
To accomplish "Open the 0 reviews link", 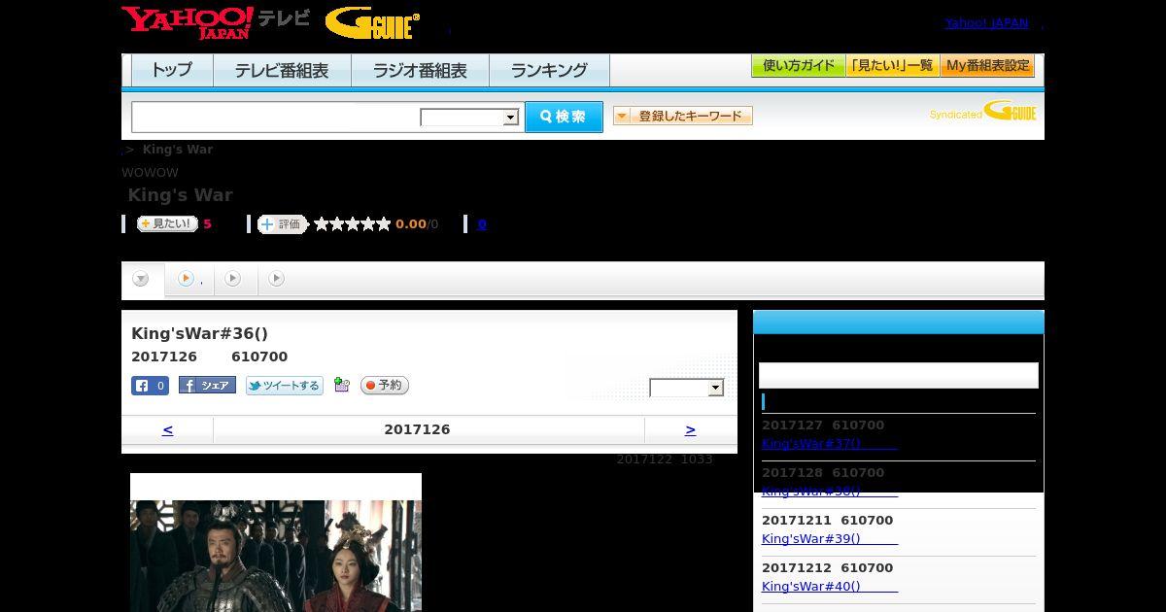I will coord(482,224).
